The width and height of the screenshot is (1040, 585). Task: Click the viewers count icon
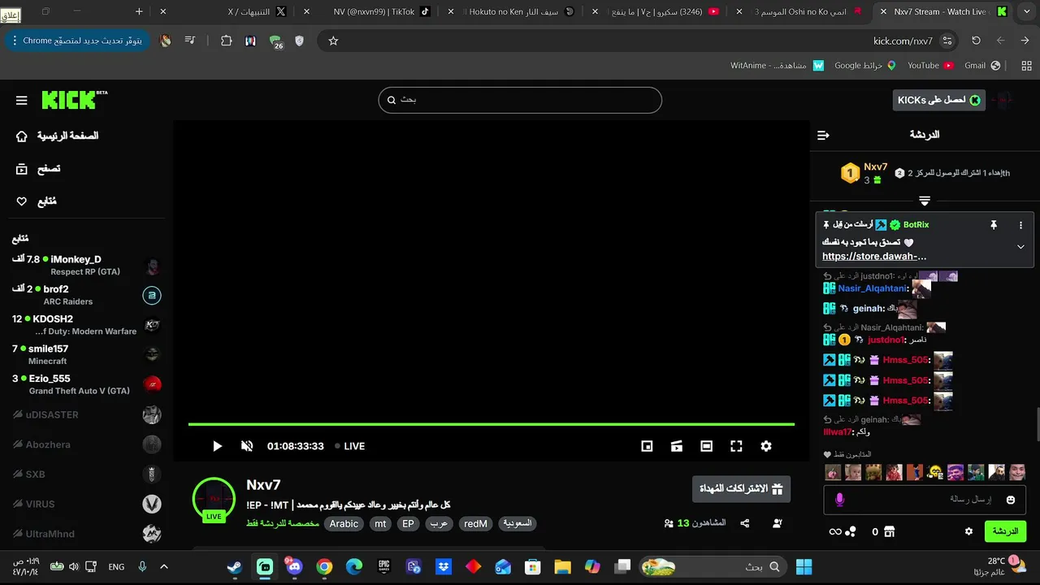(669, 524)
